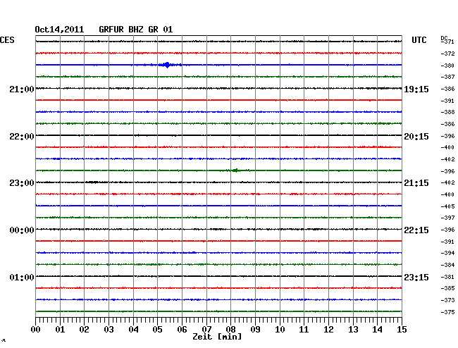Screen dimensions: 458x348
Task: Click the black signal bump near minute 02
Action: coord(93,182)
